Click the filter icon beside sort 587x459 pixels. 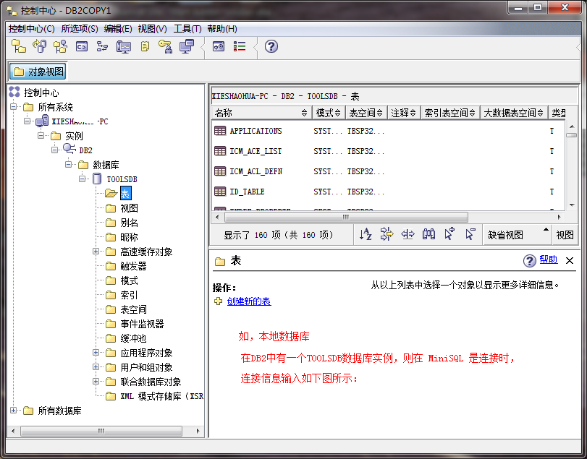[x=387, y=234]
